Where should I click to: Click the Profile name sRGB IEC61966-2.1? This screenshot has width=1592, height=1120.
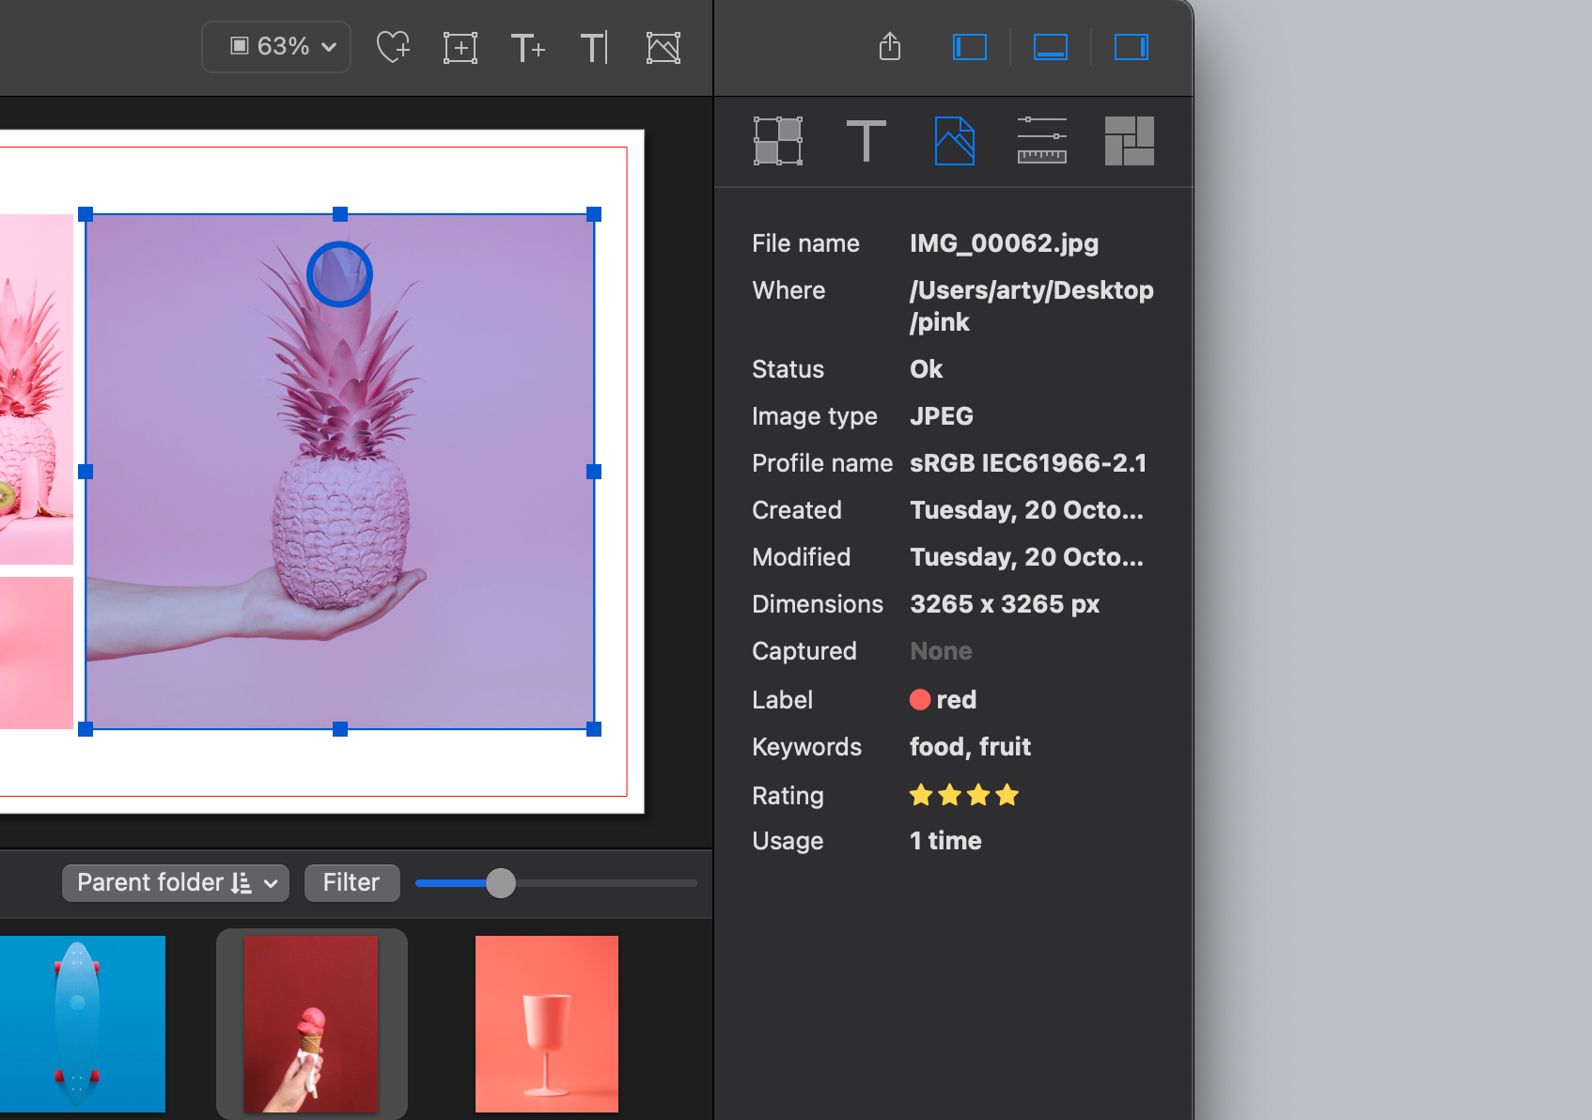[1028, 463]
